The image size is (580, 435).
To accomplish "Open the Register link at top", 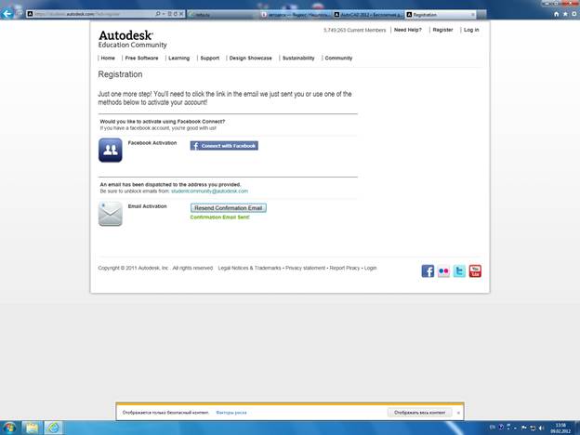I will (442, 30).
